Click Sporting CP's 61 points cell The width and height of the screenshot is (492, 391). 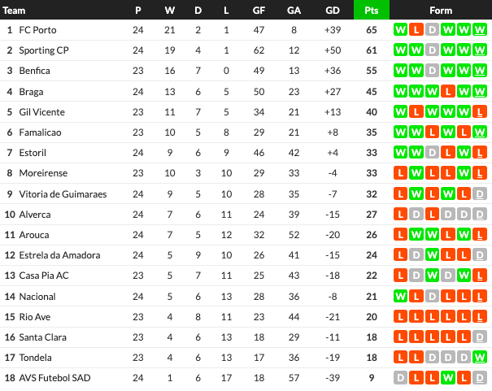click(372, 50)
